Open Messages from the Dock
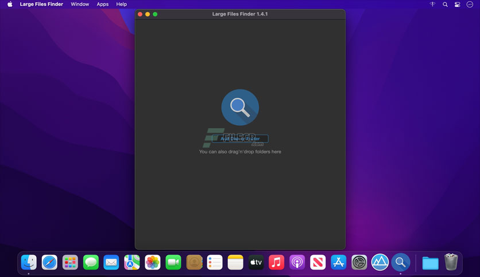 pyautogui.click(x=91, y=262)
